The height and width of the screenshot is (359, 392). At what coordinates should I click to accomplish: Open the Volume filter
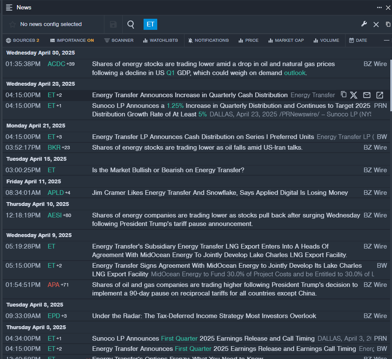[x=326, y=40]
